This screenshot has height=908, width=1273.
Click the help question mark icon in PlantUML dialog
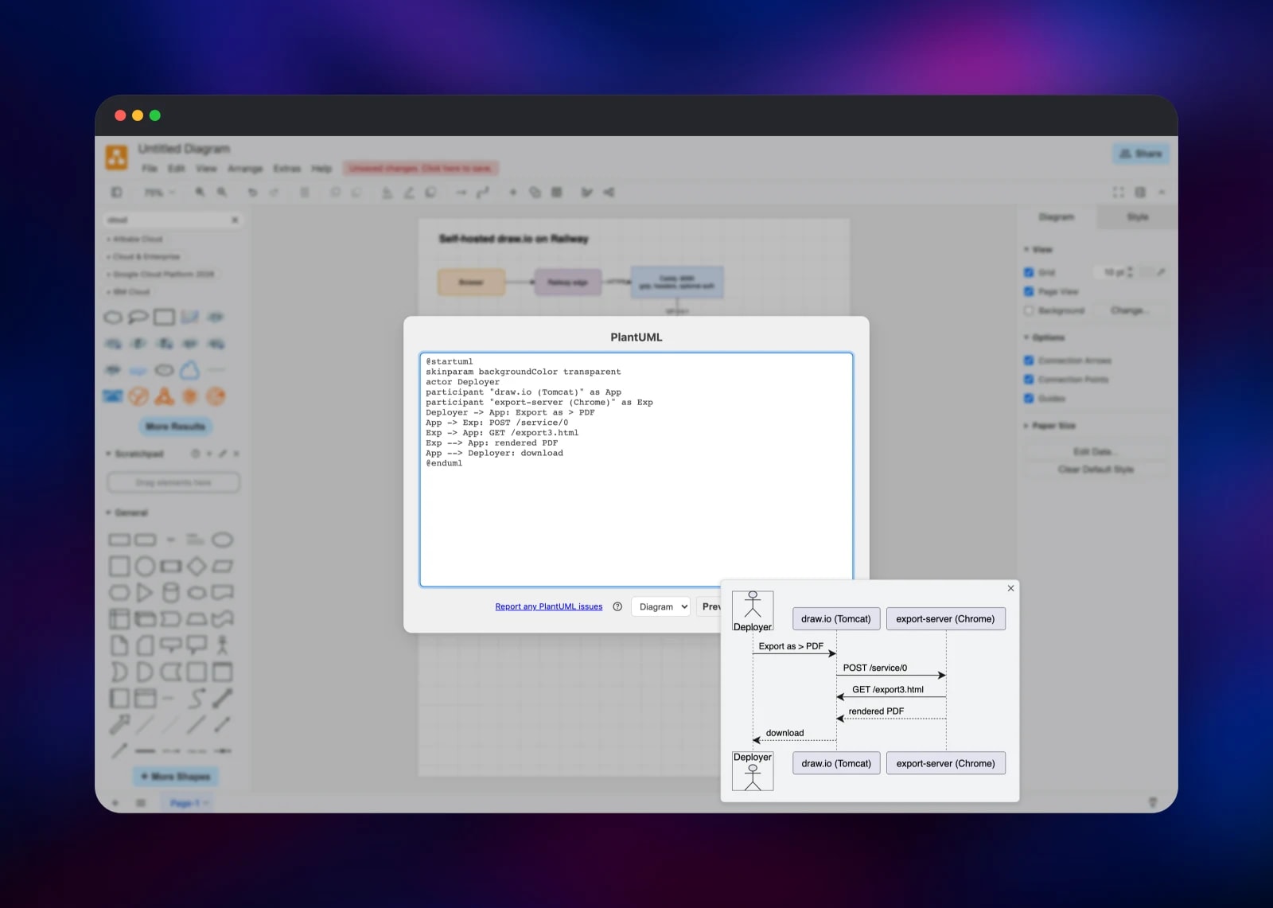[x=617, y=606]
